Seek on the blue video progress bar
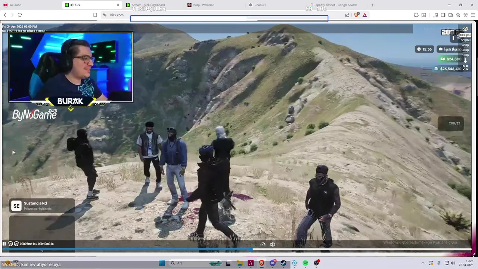 [237, 249]
